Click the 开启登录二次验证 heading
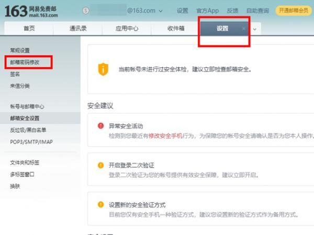Screen dimensions: 314x235 click(131, 165)
